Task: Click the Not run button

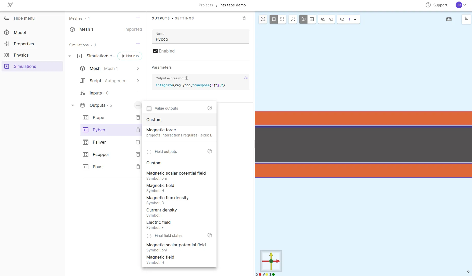Action: (130, 56)
